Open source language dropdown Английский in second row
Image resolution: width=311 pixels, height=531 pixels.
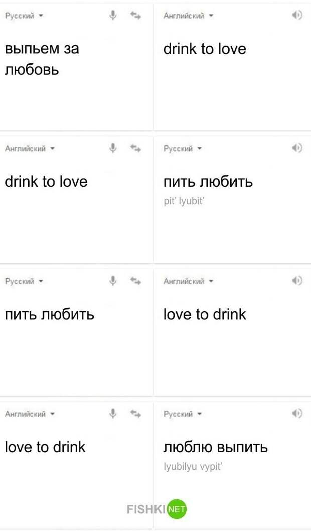click(30, 149)
